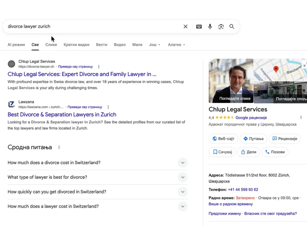Start voice search with microphone icon
The width and height of the screenshot is (307, 241).
pyautogui.click(x=210, y=26)
